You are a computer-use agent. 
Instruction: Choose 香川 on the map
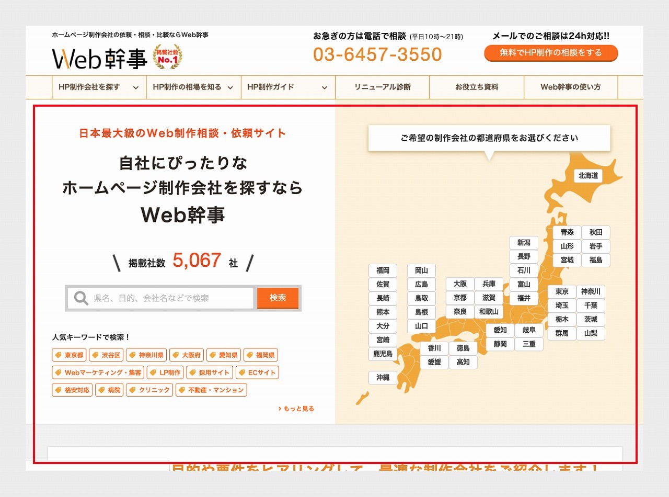[x=434, y=348]
